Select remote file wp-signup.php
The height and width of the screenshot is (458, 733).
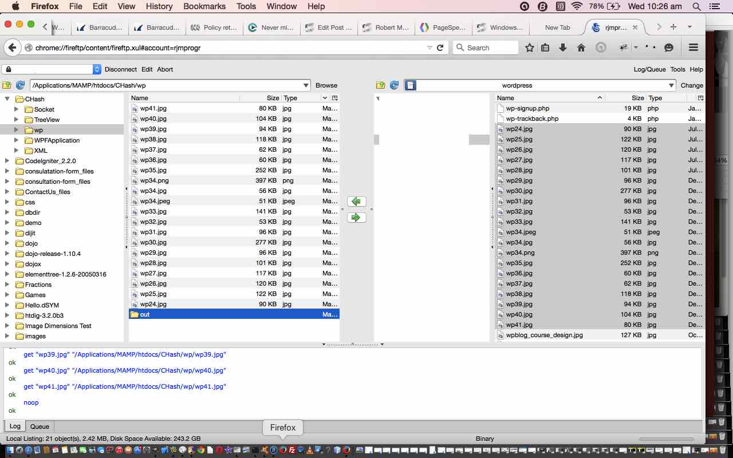coord(599,108)
